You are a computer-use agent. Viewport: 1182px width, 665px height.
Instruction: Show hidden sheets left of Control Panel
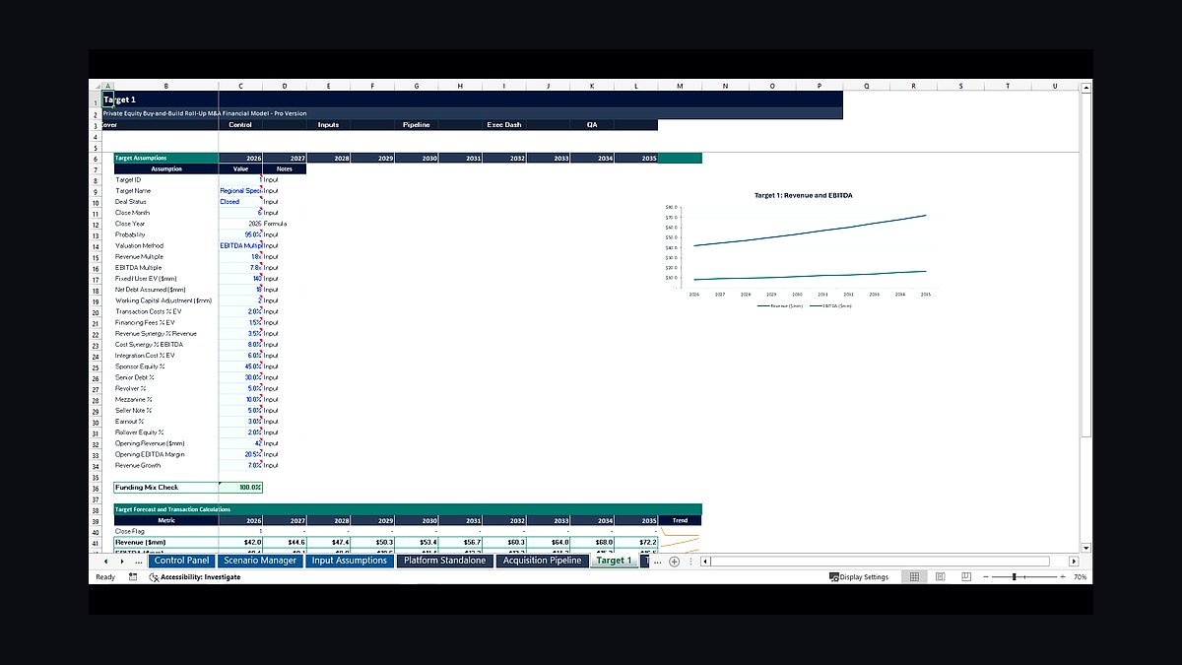pyautogui.click(x=138, y=562)
